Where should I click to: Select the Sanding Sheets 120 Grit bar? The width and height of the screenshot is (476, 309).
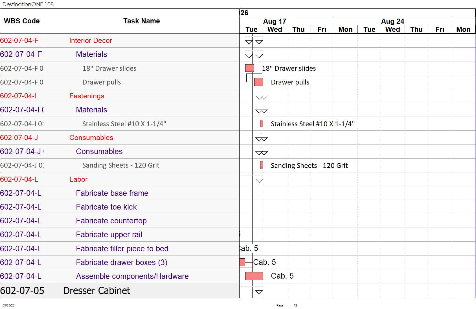point(262,165)
